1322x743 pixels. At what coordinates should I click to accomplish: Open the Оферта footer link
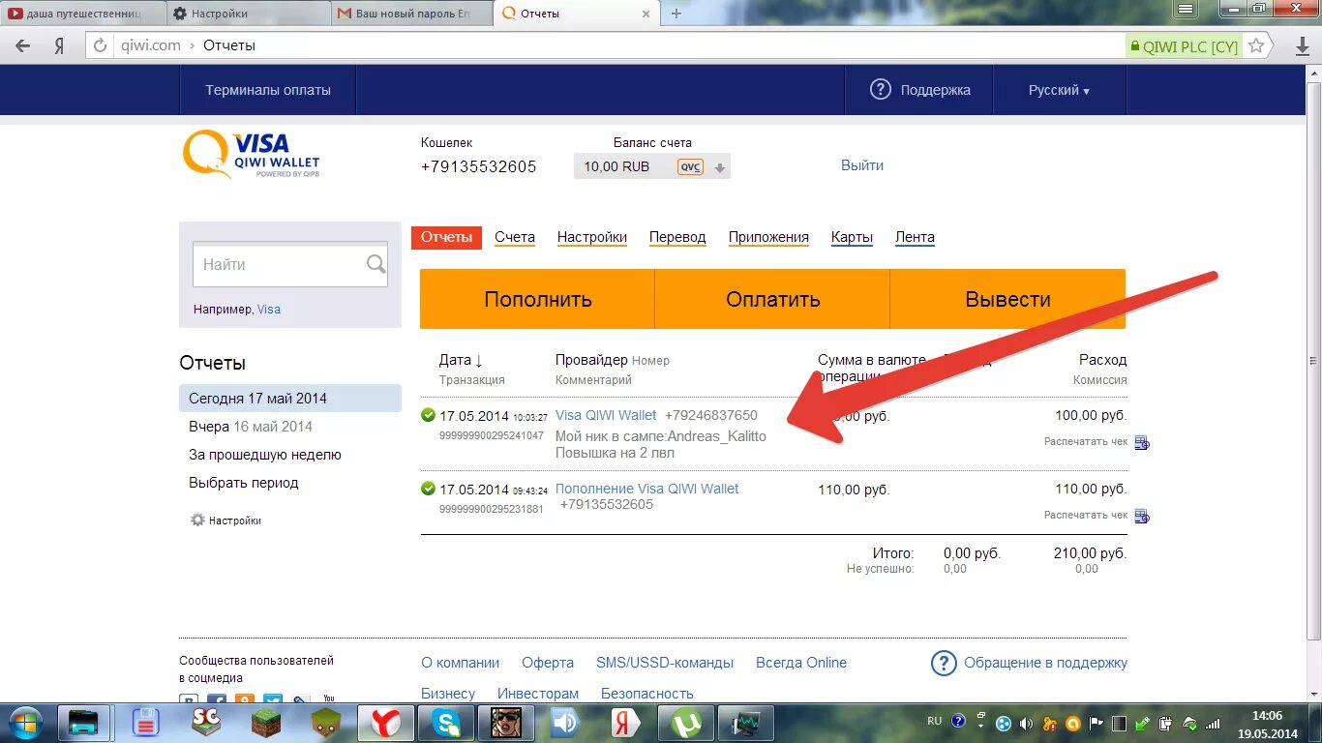point(548,663)
